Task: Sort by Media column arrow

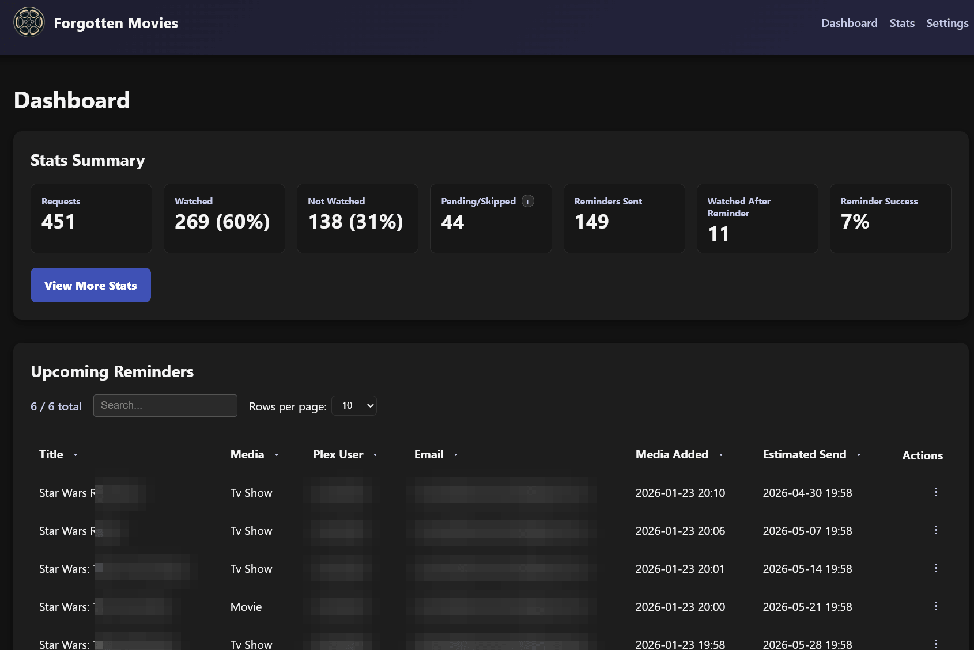Action: coord(277,455)
